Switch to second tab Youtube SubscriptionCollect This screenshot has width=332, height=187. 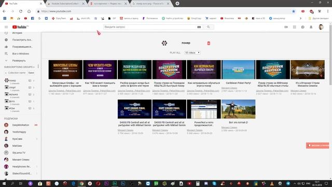point(65,4)
